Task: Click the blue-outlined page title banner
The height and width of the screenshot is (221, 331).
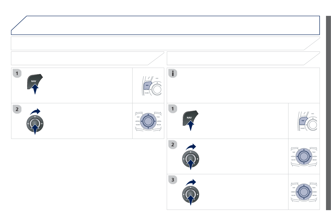Action: point(165,25)
